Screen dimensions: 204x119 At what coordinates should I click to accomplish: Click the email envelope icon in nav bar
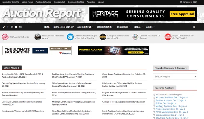20,27
